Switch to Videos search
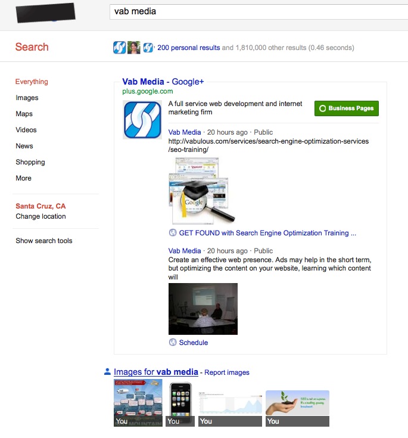 pos(26,130)
